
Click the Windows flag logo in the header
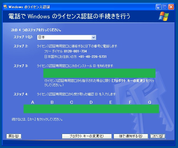(164, 16)
